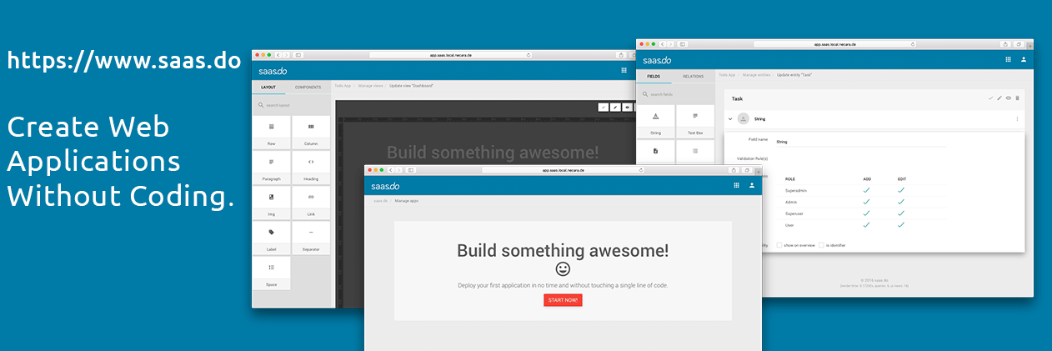The height and width of the screenshot is (351, 1052).
Task: Switch to the COMPONENTS tab
Action: click(308, 87)
